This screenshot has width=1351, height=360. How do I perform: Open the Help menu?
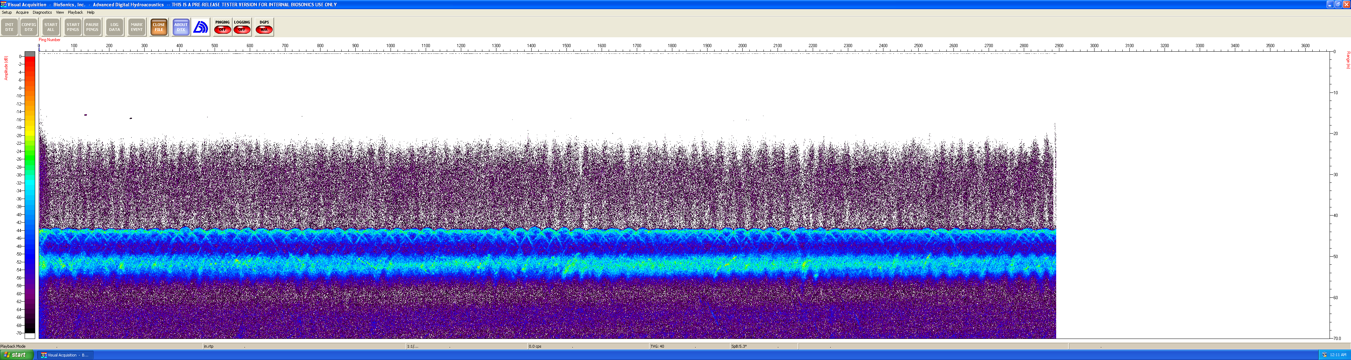(x=91, y=13)
